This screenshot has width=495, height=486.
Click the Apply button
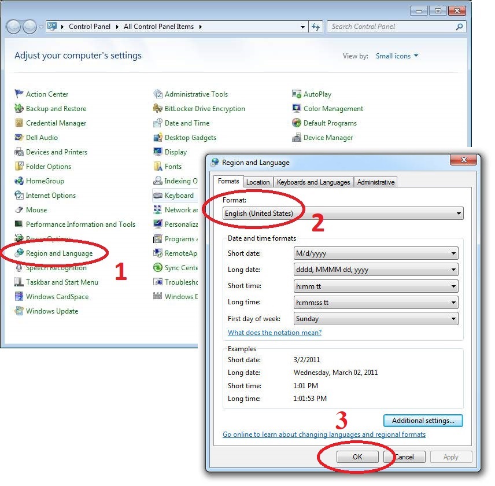451,457
